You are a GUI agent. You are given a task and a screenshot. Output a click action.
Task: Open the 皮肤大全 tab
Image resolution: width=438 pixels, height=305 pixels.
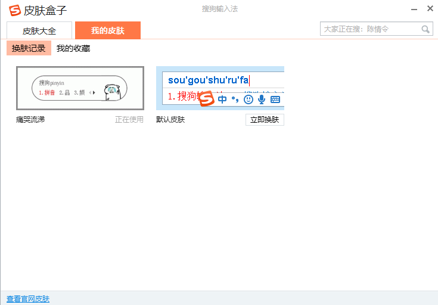(x=39, y=30)
